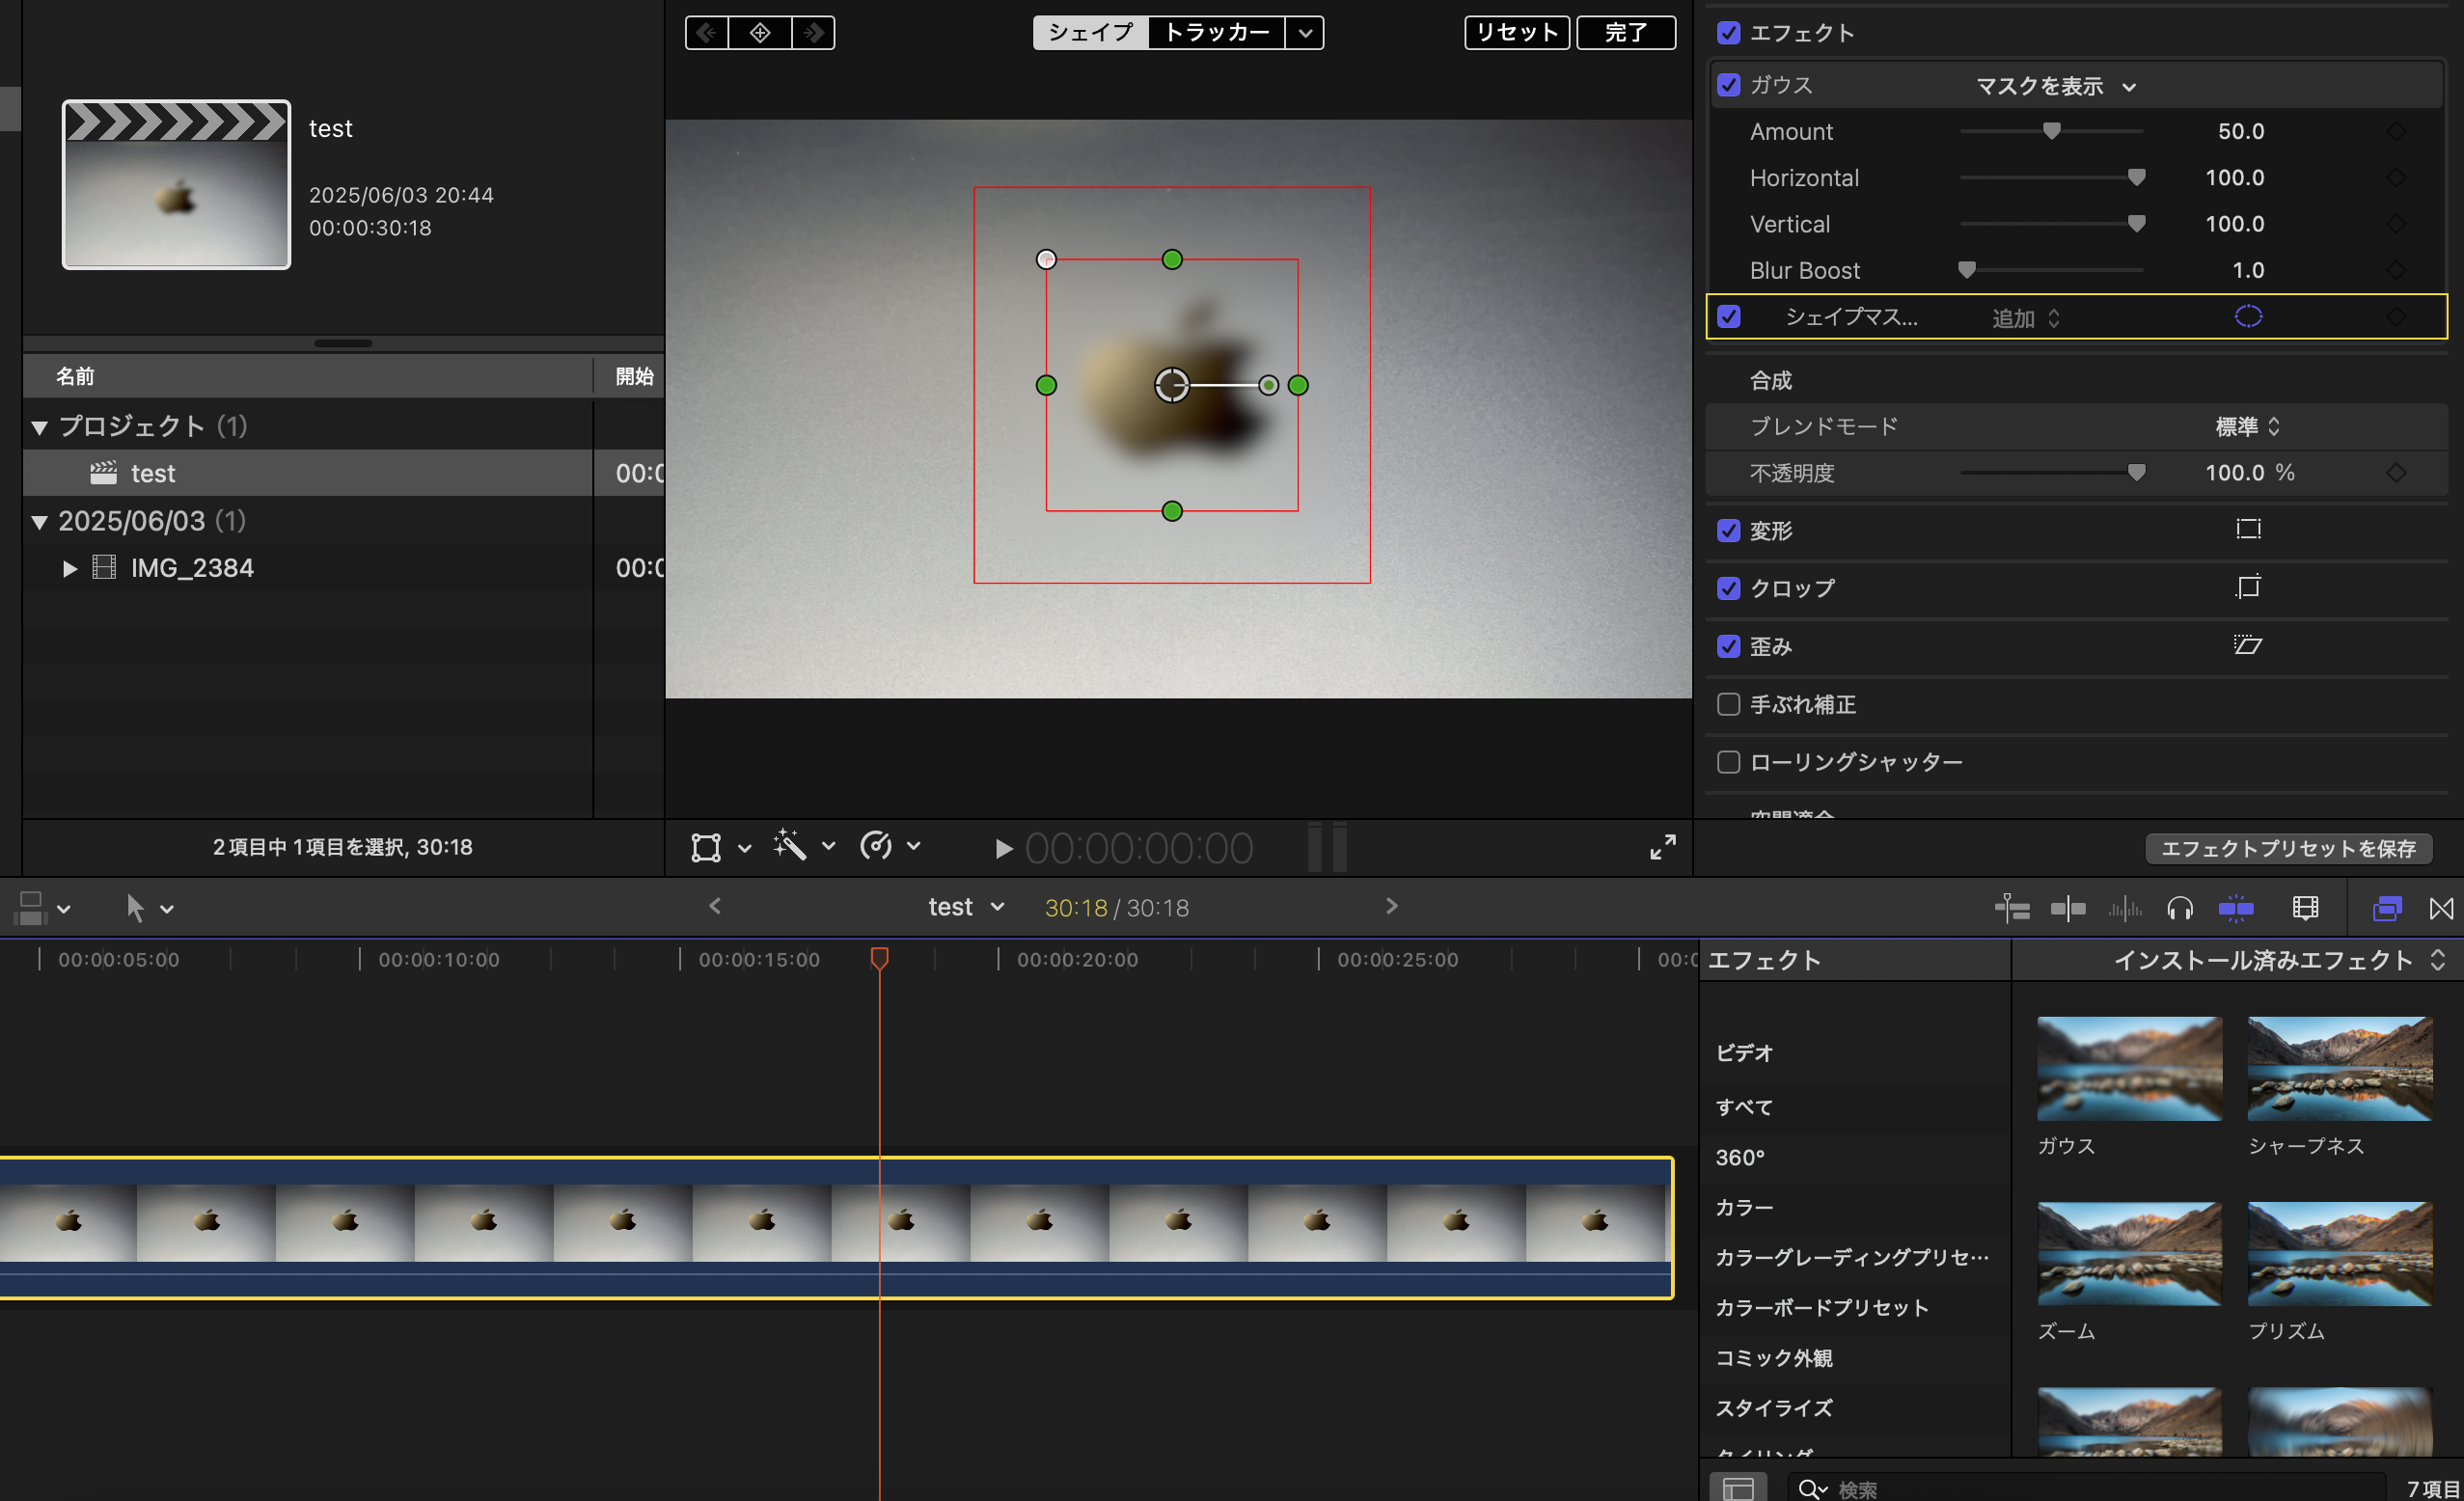This screenshot has height=1501, width=2464.
Task: Click the fullscreen viewer arrows icon
Action: pos(1662,848)
